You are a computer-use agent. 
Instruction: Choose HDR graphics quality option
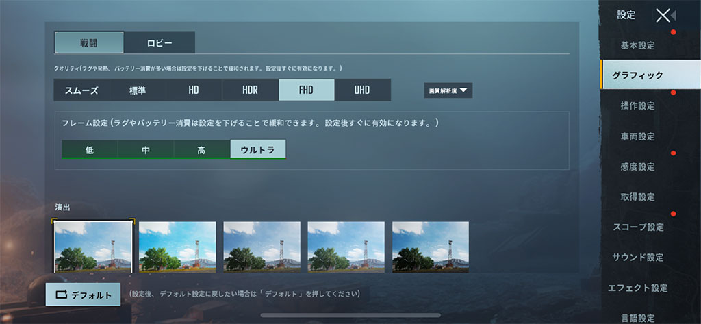[x=250, y=90]
